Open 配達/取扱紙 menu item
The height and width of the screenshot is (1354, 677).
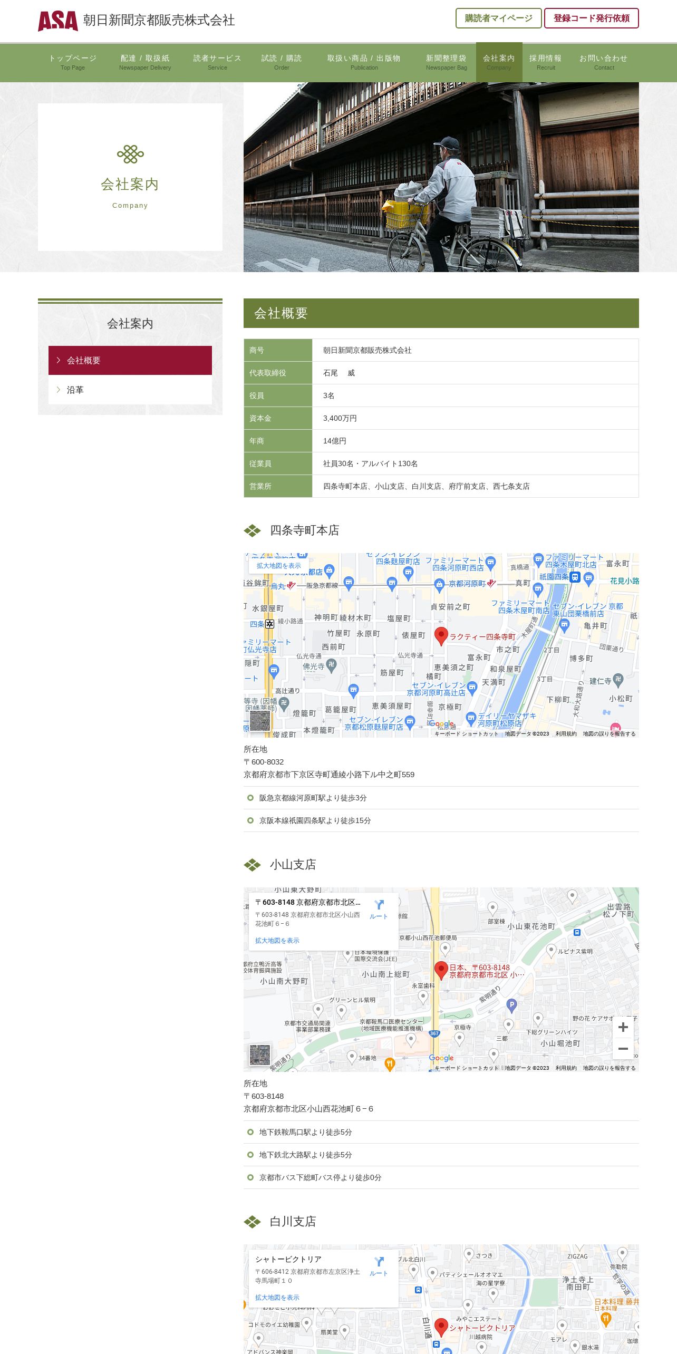145,62
